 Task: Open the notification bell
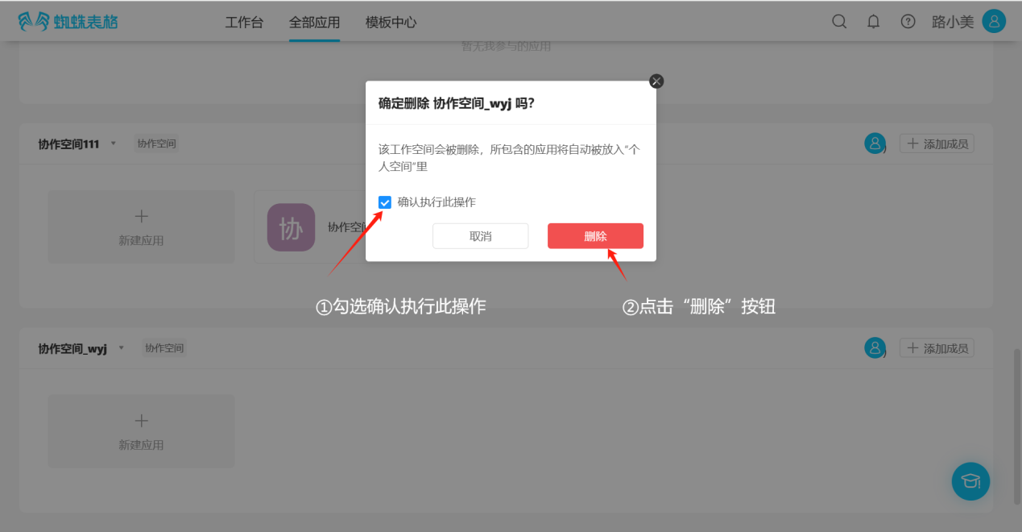[x=873, y=22]
